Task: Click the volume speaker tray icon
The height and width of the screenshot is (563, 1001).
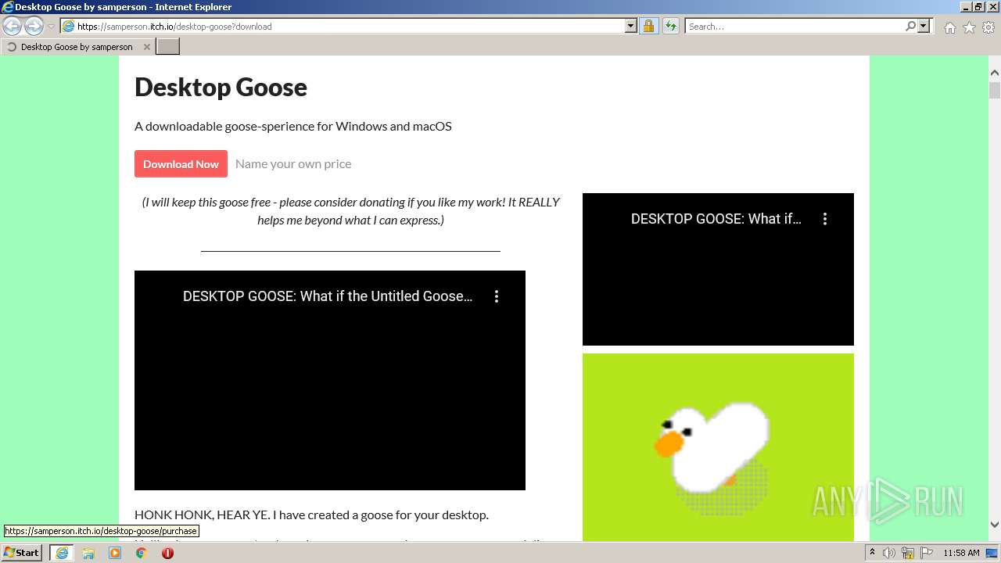Action: pos(889,553)
